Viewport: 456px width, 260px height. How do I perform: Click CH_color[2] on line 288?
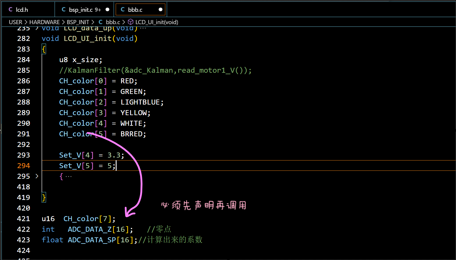coord(83,102)
